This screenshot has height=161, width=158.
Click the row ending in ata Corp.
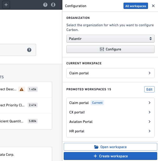[x=26, y=154]
